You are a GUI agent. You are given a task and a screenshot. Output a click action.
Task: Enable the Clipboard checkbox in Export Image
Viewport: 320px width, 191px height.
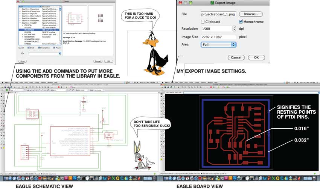203,22
